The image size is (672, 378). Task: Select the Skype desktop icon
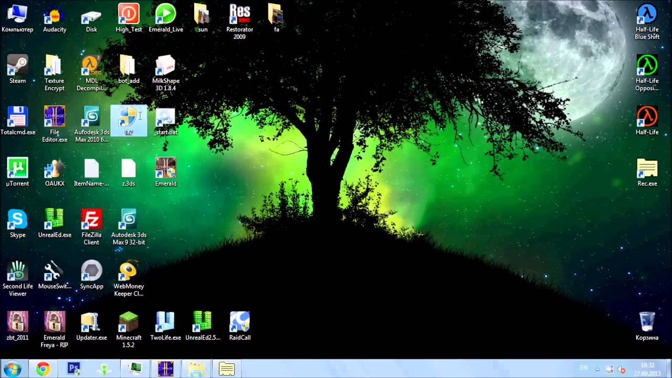coord(17,224)
